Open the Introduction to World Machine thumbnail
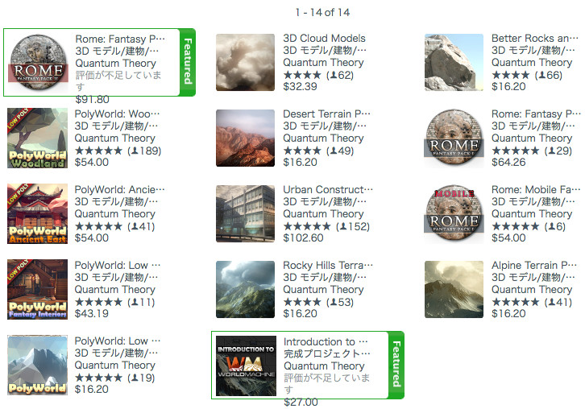This screenshot has width=585, height=409. coord(246,366)
